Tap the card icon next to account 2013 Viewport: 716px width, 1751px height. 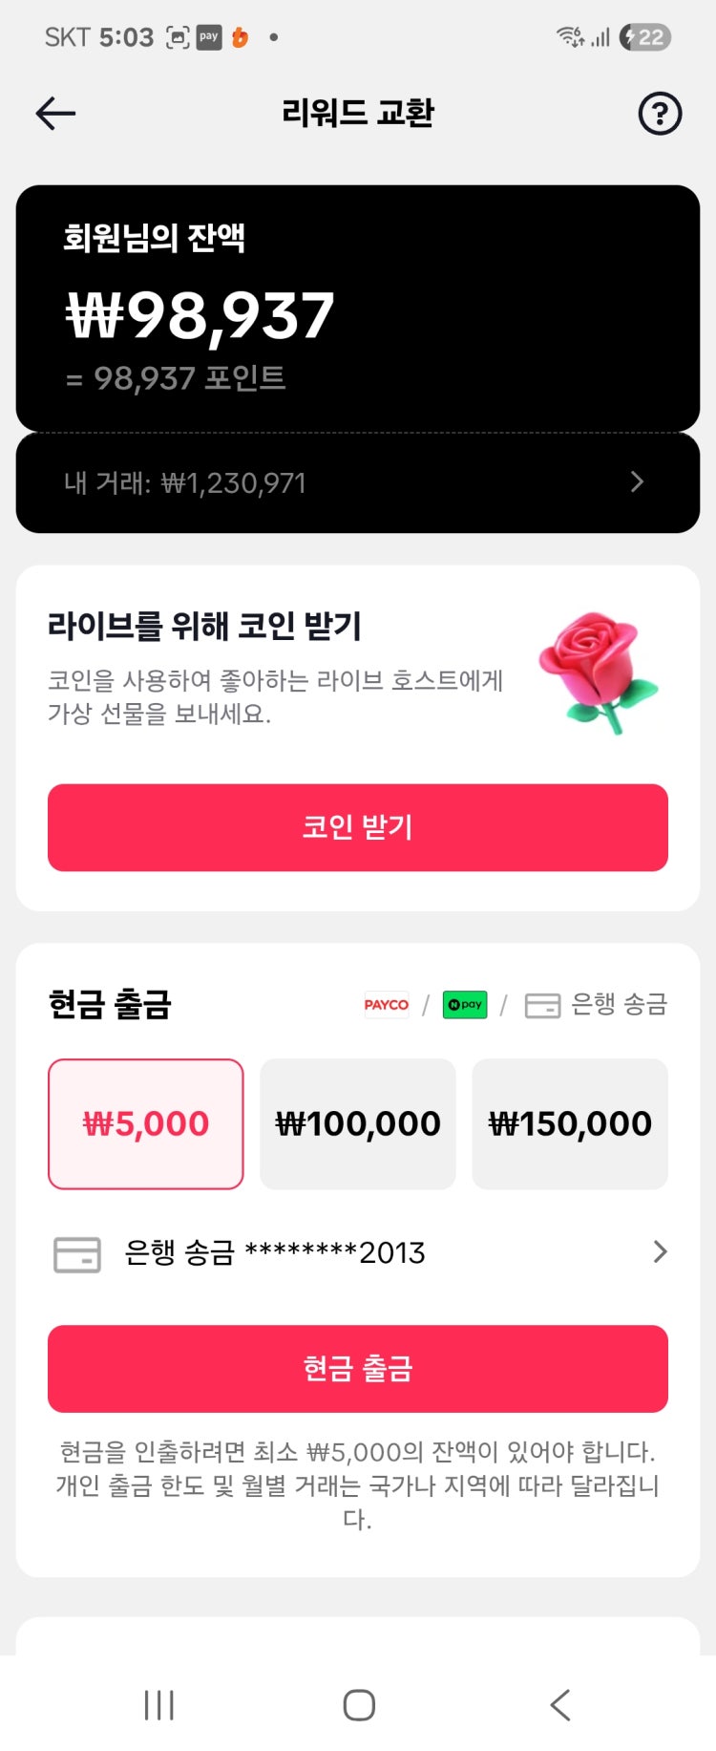pos(77,1254)
